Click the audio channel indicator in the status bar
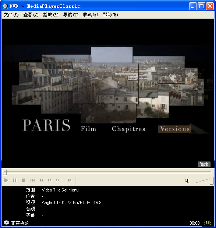Image resolution: width=216 pixels, height=228 pixels. coord(208,222)
